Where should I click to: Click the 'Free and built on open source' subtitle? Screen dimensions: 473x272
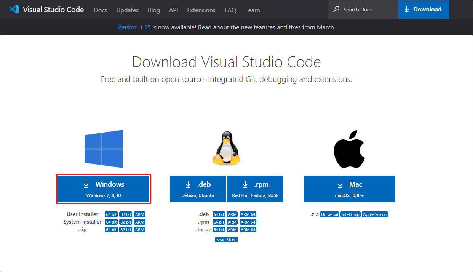[x=226, y=80]
